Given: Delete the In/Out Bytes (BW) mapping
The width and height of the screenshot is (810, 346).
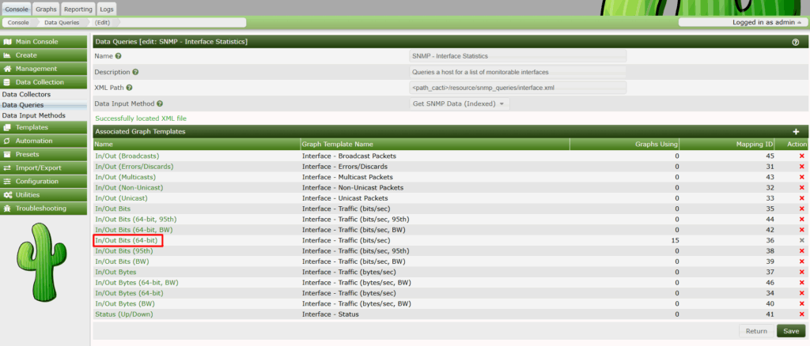Looking at the screenshot, I should (802, 303).
